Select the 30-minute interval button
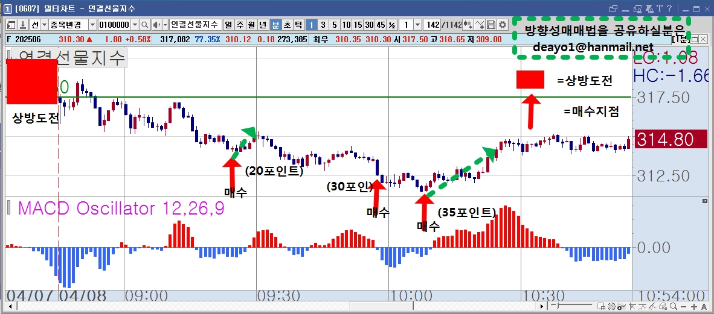The width and height of the screenshot is (714, 314). (x=369, y=25)
